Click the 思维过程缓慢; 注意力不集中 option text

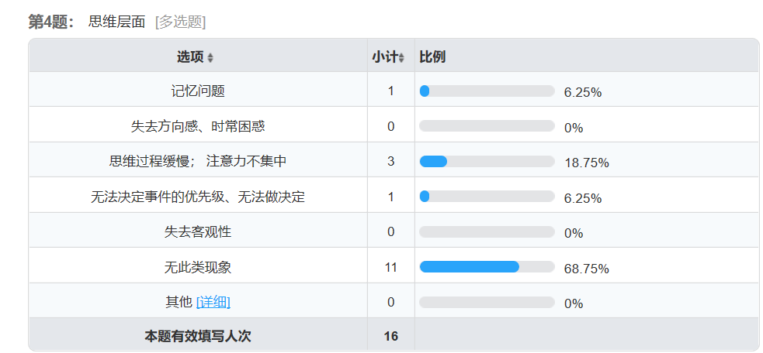click(x=198, y=162)
